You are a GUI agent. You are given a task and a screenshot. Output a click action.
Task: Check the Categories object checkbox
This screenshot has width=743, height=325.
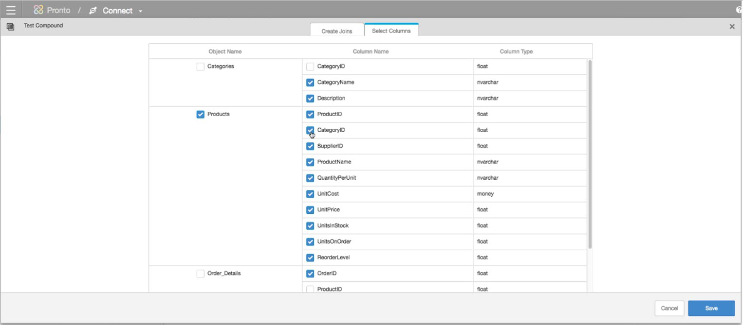tap(200, 67)
